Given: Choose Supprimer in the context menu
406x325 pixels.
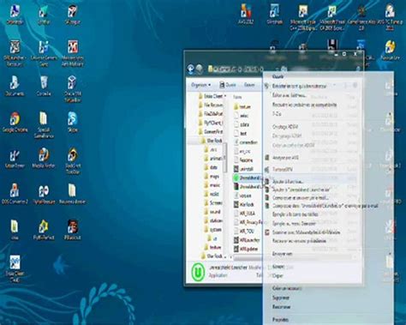Looking at the screenshot, I should (281, 298).
